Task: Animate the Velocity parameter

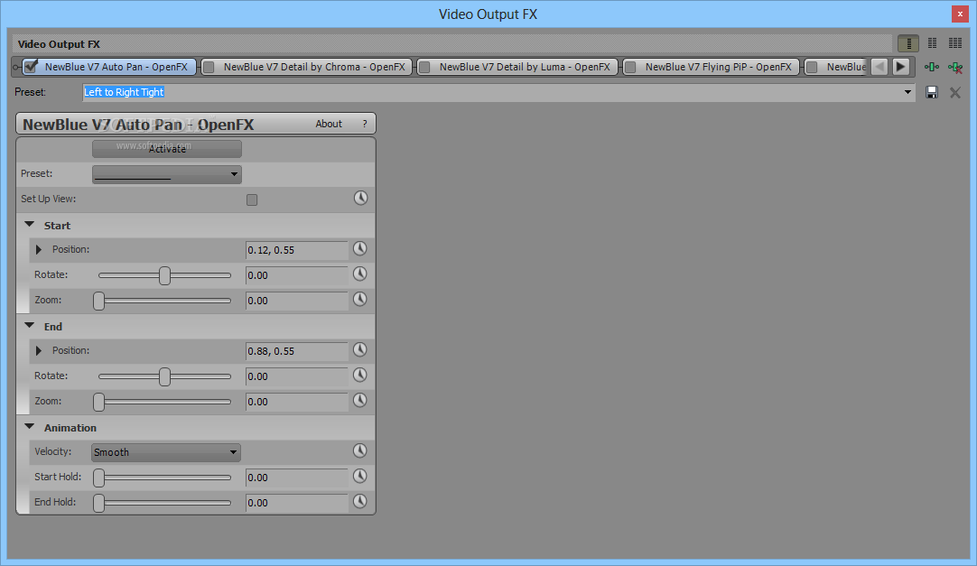Action: pos(360,450)
